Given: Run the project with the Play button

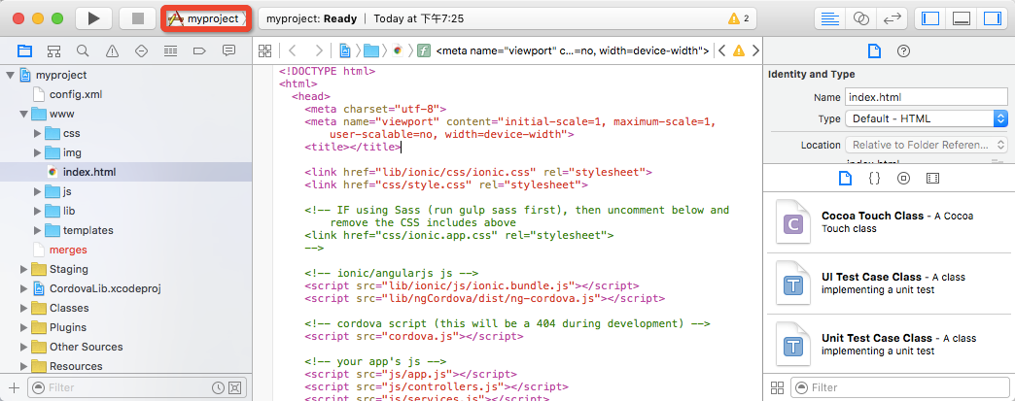Looking at the screenshot, I should pyautogui.click(x=94, y=18).
